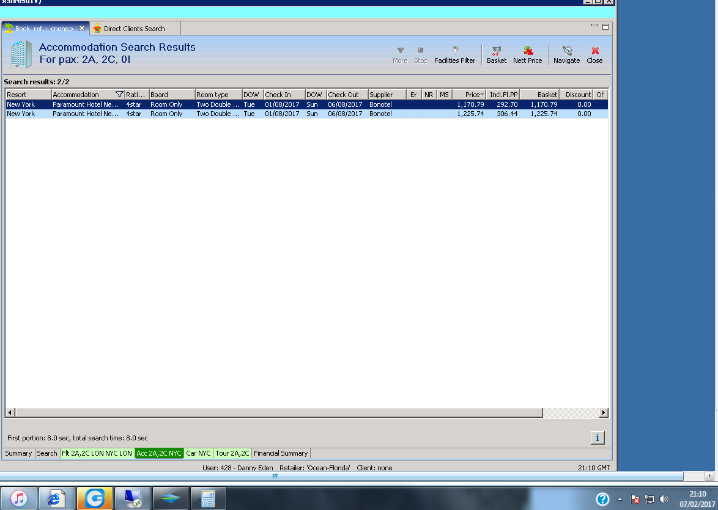Image resolution: width=718 pixels, height=510 pixels.
Task: Open iTunes from the taskbar
Action: 19,498
